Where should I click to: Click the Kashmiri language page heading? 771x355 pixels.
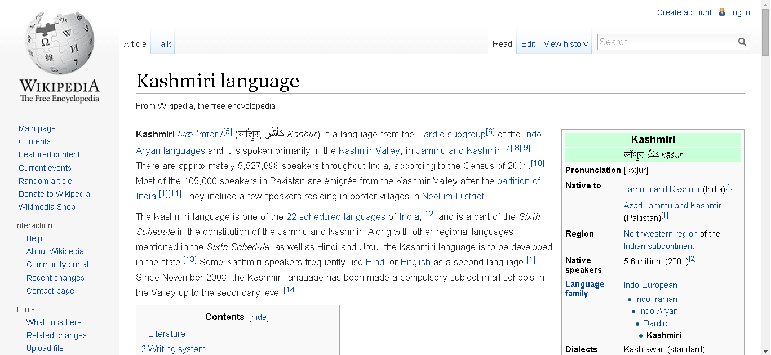point(218,81)
